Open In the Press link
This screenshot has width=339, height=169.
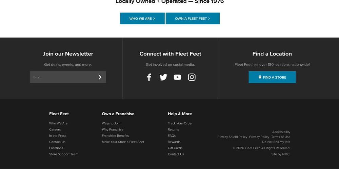[58, 136]
